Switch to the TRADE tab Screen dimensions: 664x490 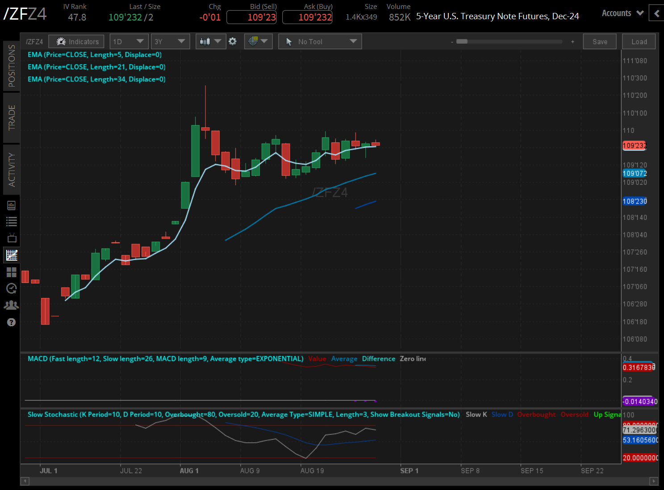pyautogui.click(x=12, y=118)
